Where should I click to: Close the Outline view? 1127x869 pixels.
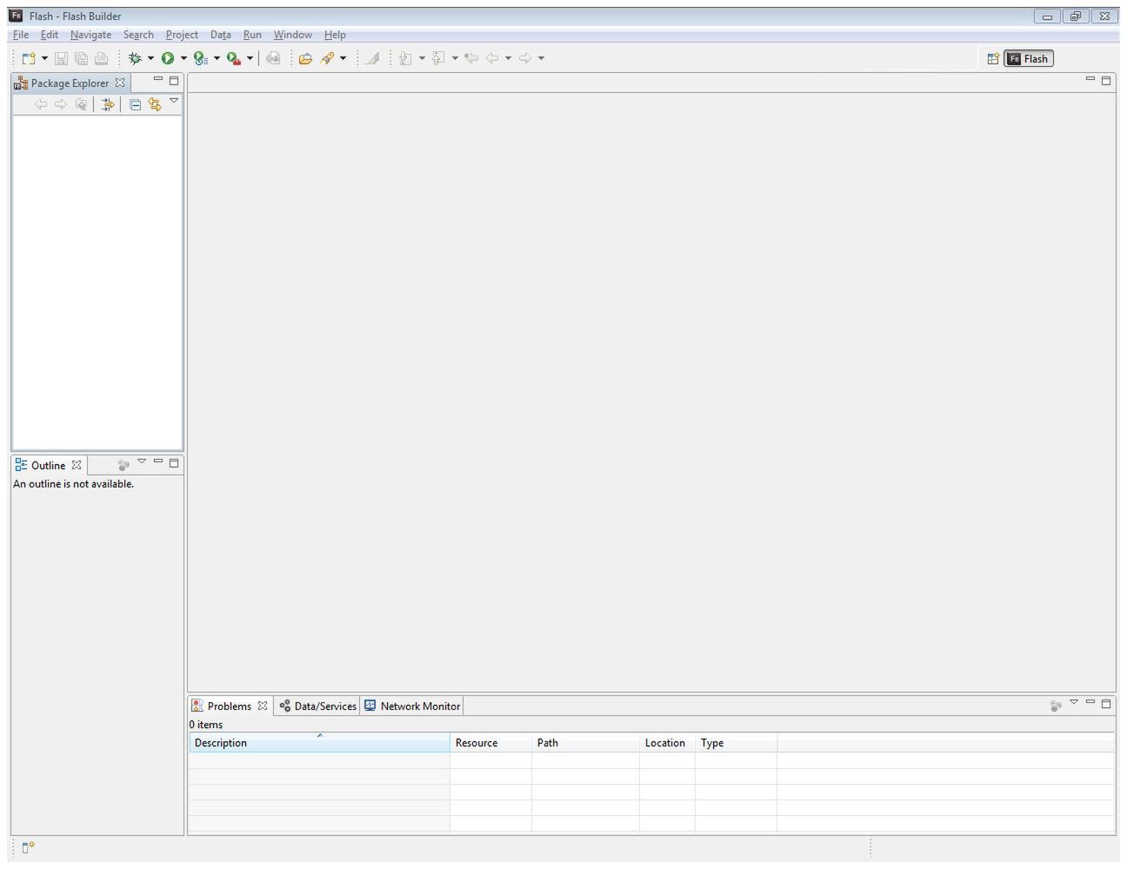point(77,465)
